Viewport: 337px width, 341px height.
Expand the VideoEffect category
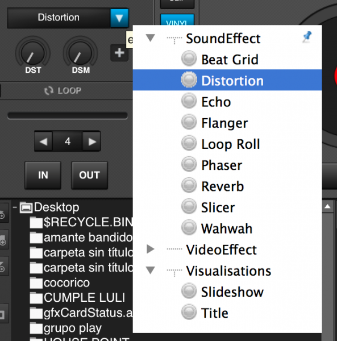click(x=151, y=249)
